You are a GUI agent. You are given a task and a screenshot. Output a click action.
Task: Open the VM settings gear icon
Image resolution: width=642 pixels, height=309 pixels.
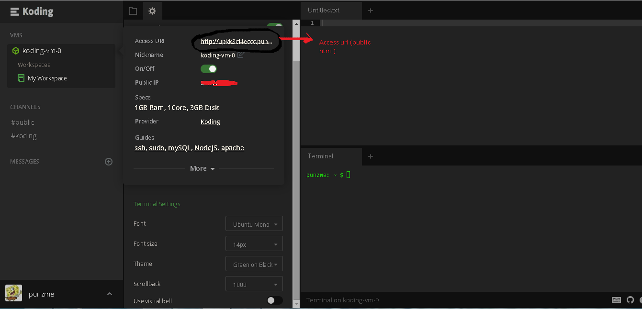pyautogui.click(x=152, y=10)
